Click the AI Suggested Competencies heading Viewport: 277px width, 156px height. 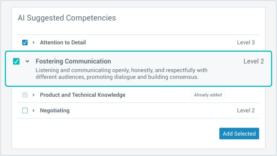(67, 18)
